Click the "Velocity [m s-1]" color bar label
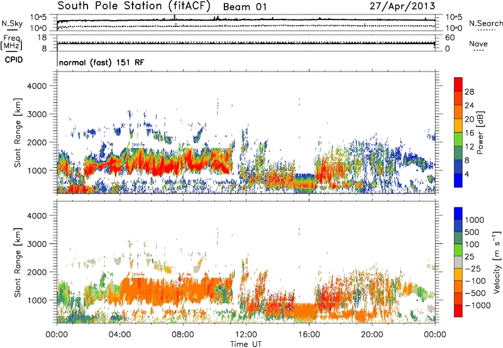 [x=497, y=262]
